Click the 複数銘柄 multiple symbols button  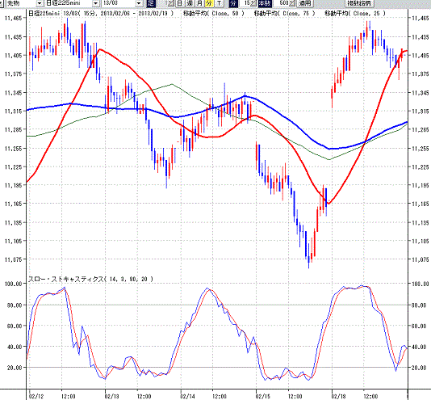358,3
